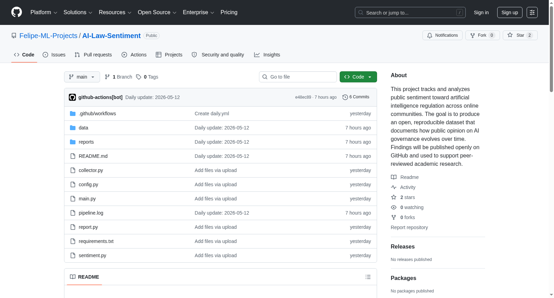This screenshot has height=298, width=554.
Task: Open the Security and quality tab
Action: (218, 55)
